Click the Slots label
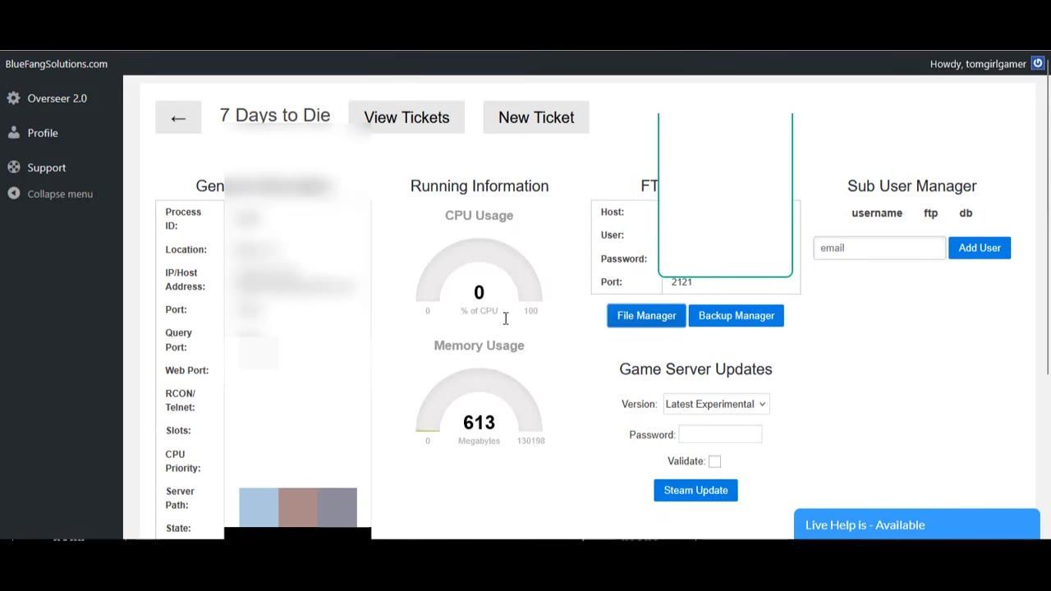Viewport: 1051px width, 591px height. click(x=178, y=430)
